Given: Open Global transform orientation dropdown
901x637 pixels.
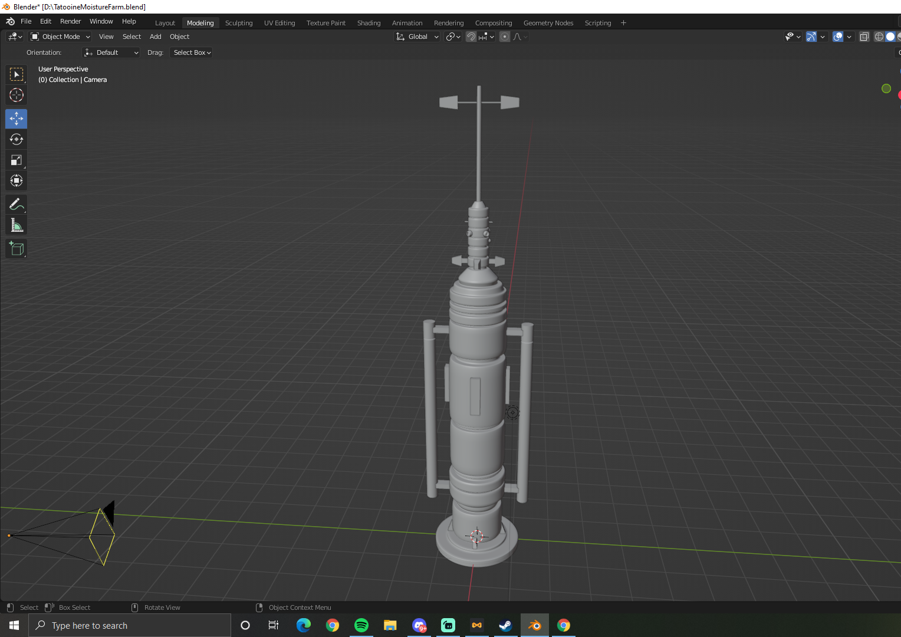Looking at the screenshot, I should pos(417,37).
